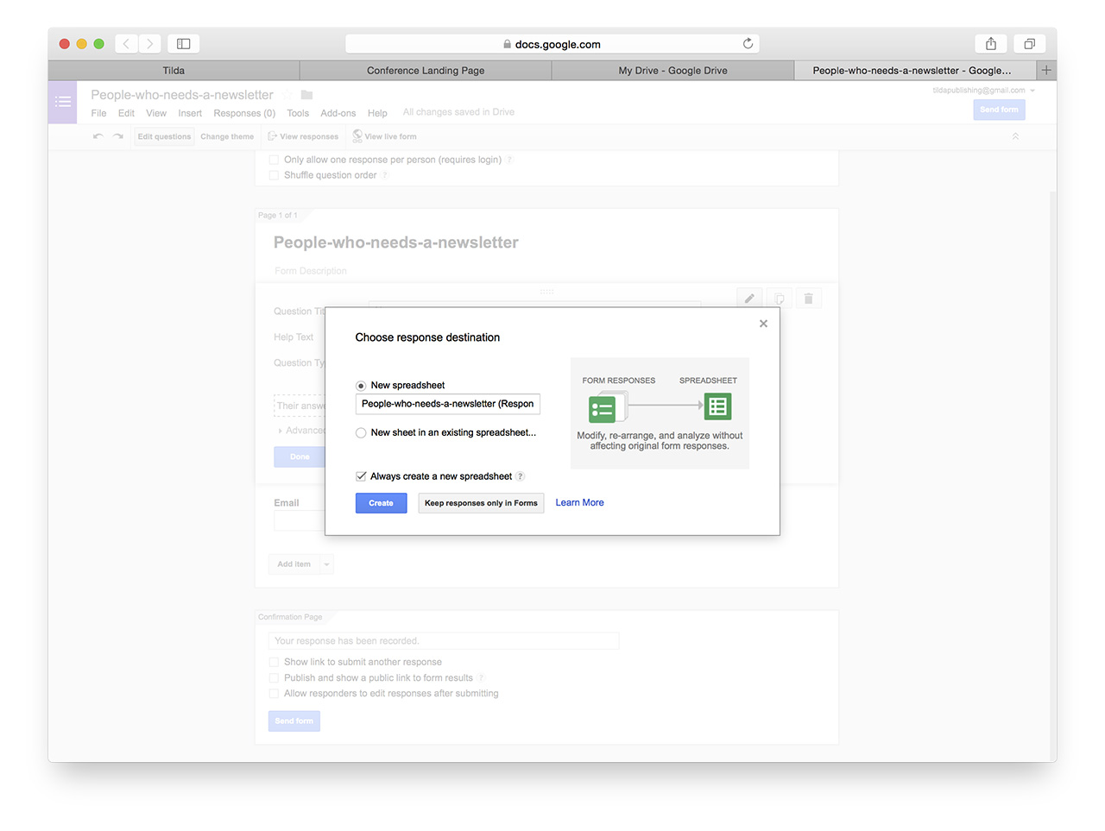Click Edit questions toolbar button
Screen dimensions: 1105x831
pos(164,136)
